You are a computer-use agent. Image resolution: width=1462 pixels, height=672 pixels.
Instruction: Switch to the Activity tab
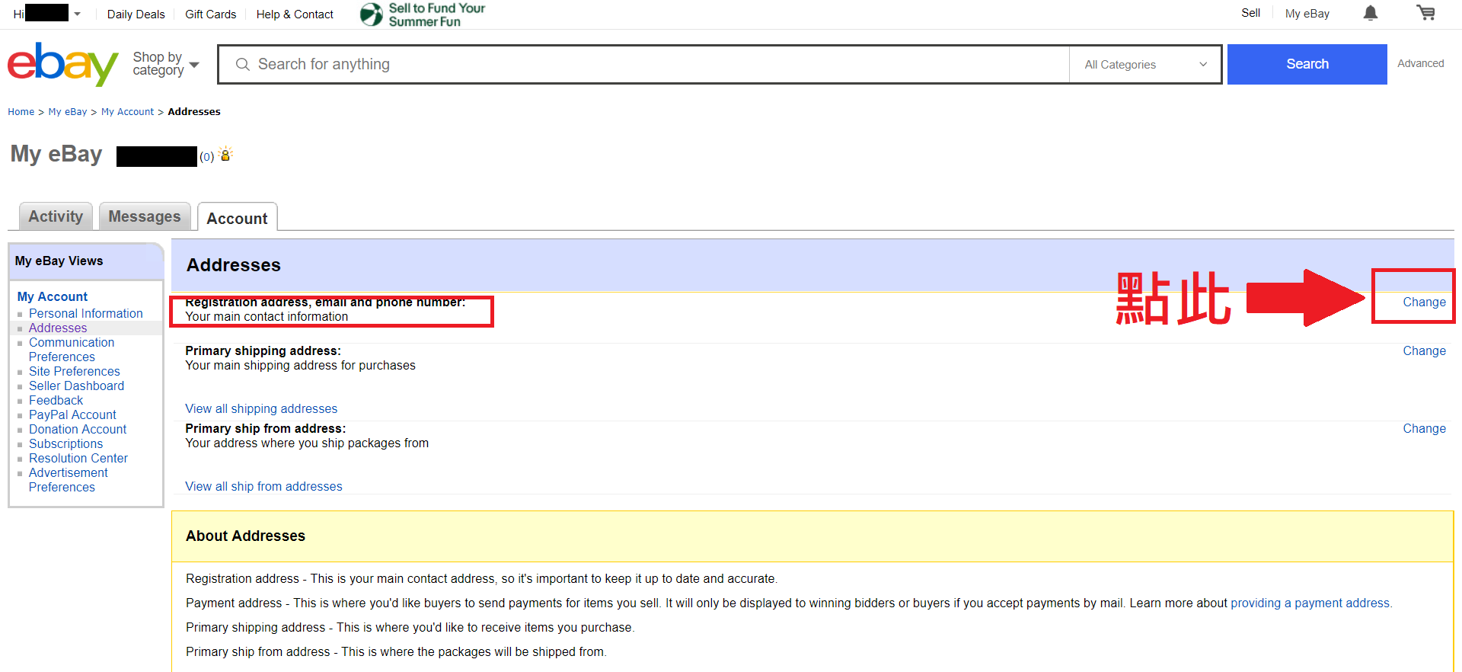click(56, 216)
